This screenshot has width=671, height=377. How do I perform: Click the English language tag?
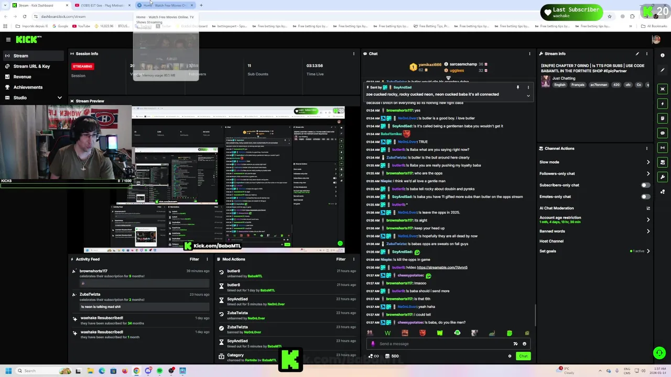click(559, 85)
